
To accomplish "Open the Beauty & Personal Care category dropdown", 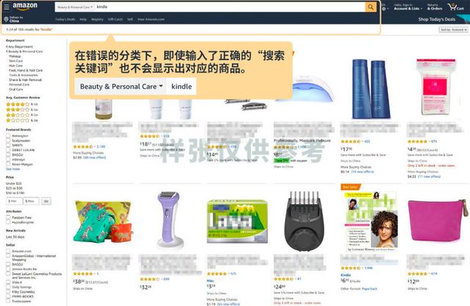I will click(75, 7).
